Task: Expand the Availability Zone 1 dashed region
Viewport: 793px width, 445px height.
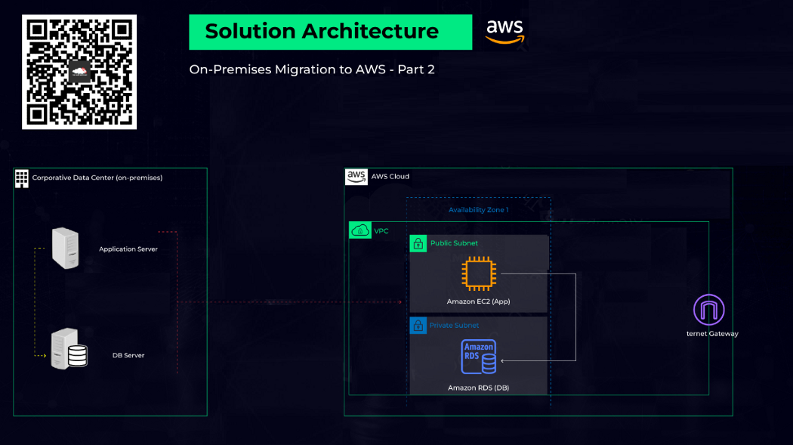Action: tap(479, 209)
